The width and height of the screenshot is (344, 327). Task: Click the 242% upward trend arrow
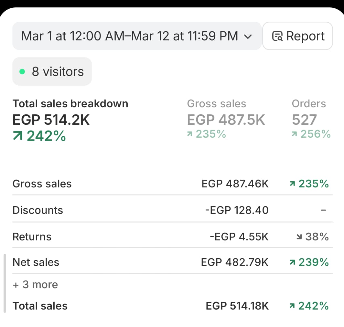(x=17, y=136)
